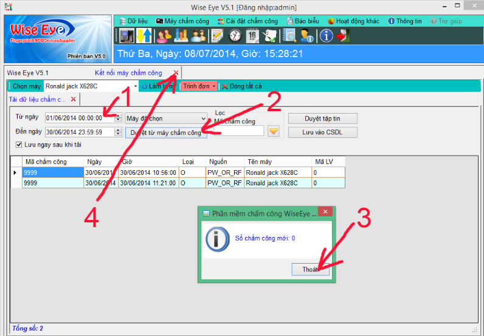Screen dimensions: 484x336
Task: Open the 'Hoạt động khác' menu
Action: coord(353,21)
